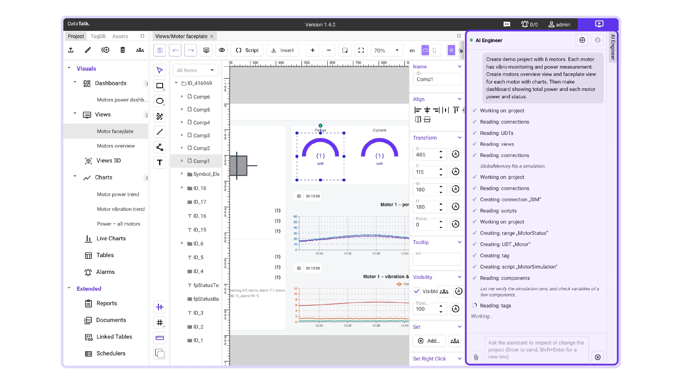
Task: Open the 70% zoom level dropdown
Action: 387,50
